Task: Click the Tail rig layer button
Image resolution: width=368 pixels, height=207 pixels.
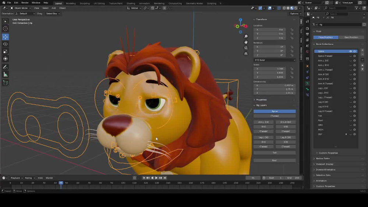Action: coord(275,153)
